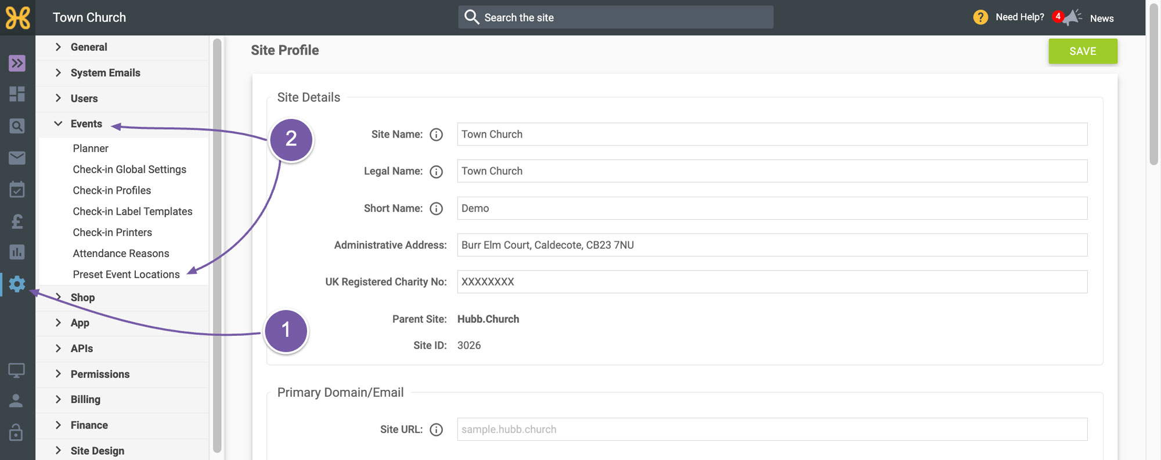Screen dimensions: 1161x460
Task: Click the green SAVE button
Action: [1083, 51]
